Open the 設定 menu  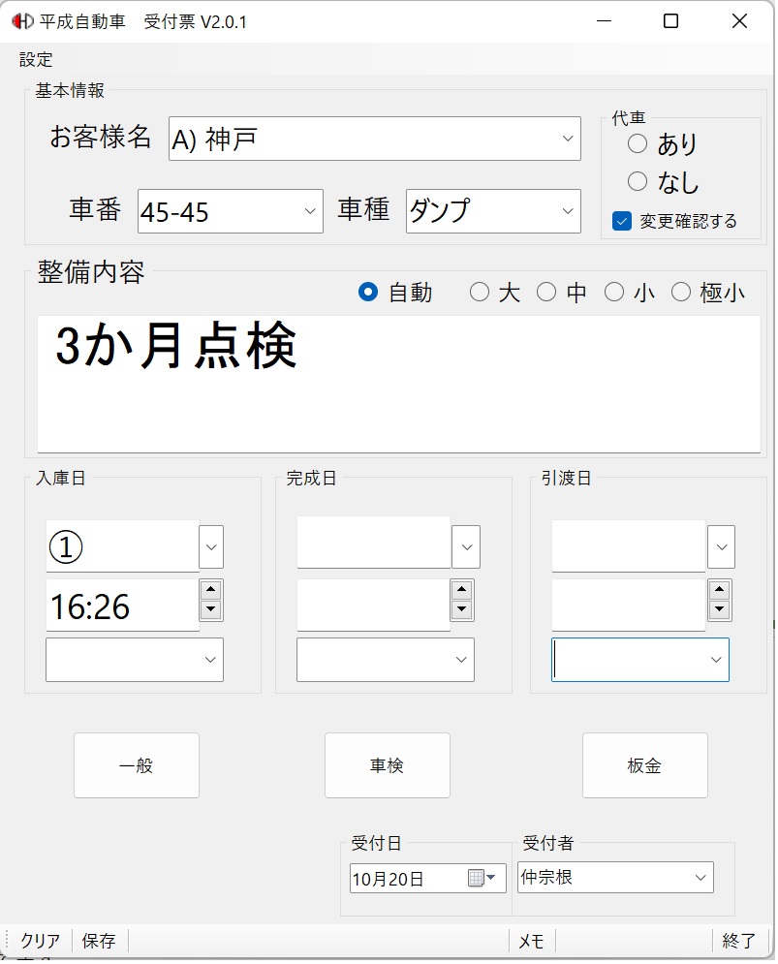tap(36, 59)
